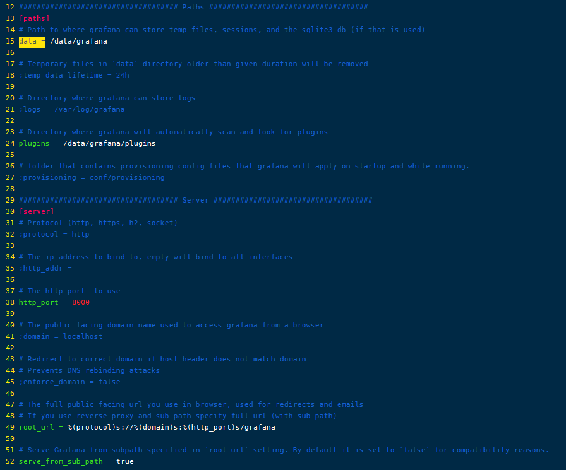Screen dimensions: 566x470
Task: Click line number 15
Action: click(10, 42)
